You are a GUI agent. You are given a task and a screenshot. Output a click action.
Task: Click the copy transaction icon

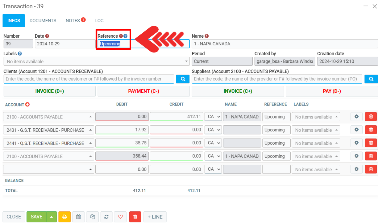coord(93,217)
